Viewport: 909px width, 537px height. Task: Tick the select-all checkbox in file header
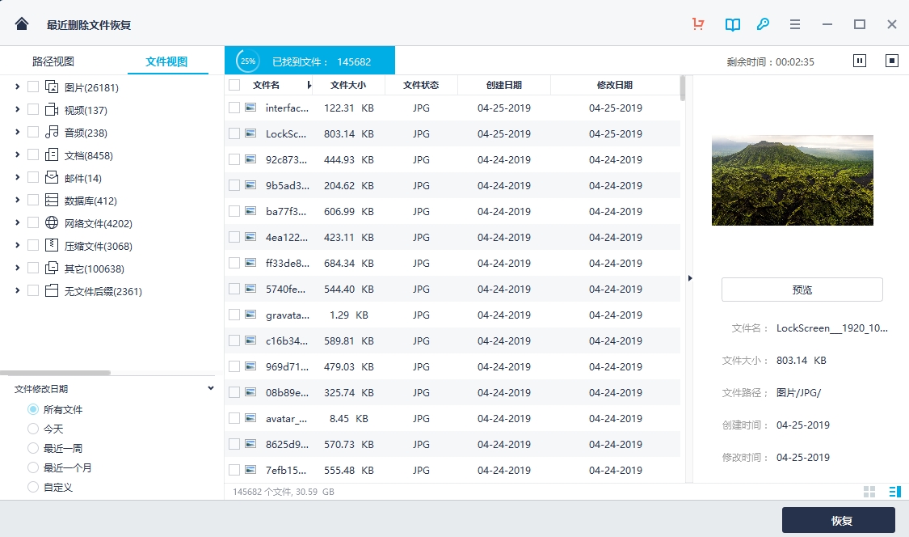click(x=234, y=85)
